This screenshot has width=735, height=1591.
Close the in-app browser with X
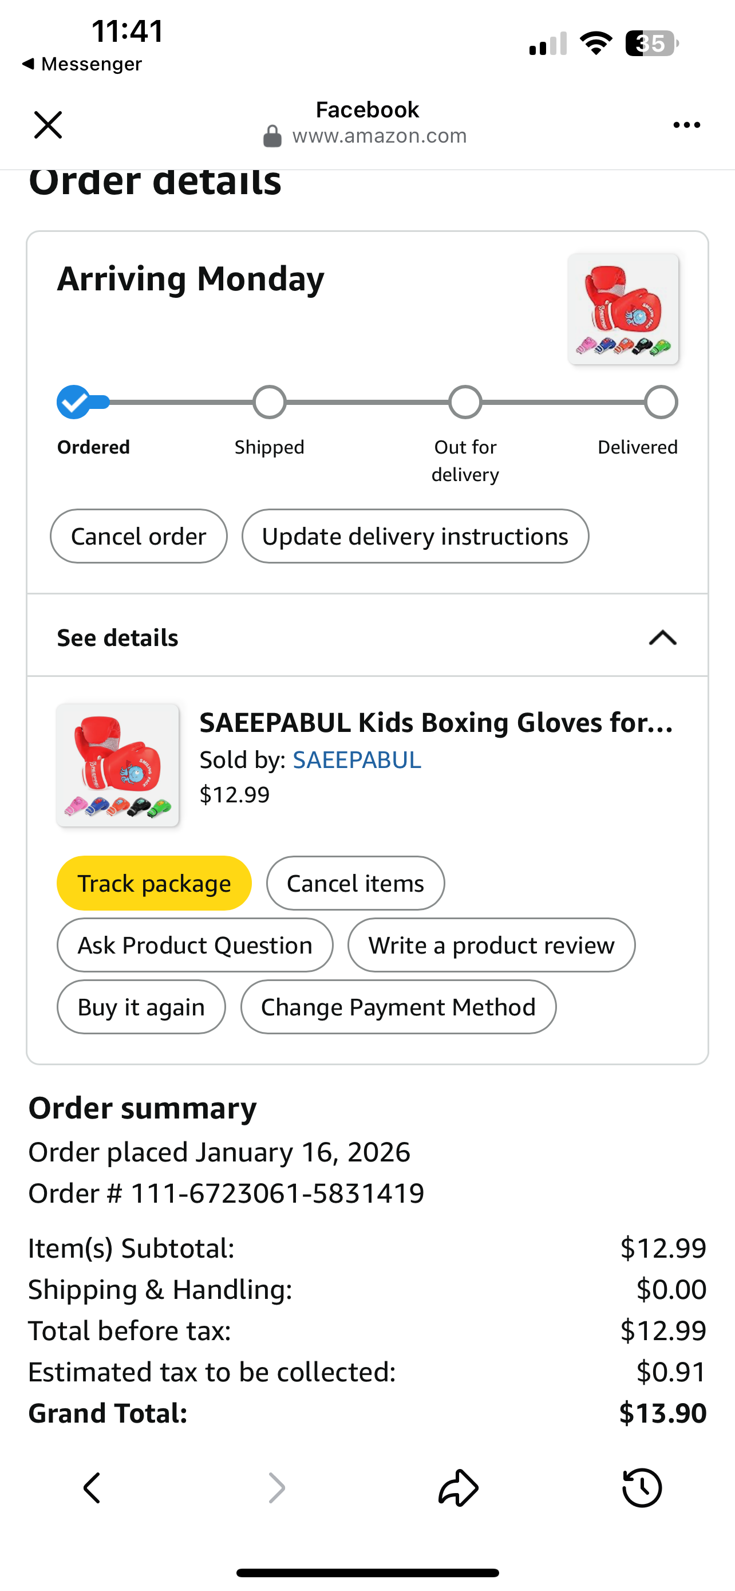click(x=48, y=125)
